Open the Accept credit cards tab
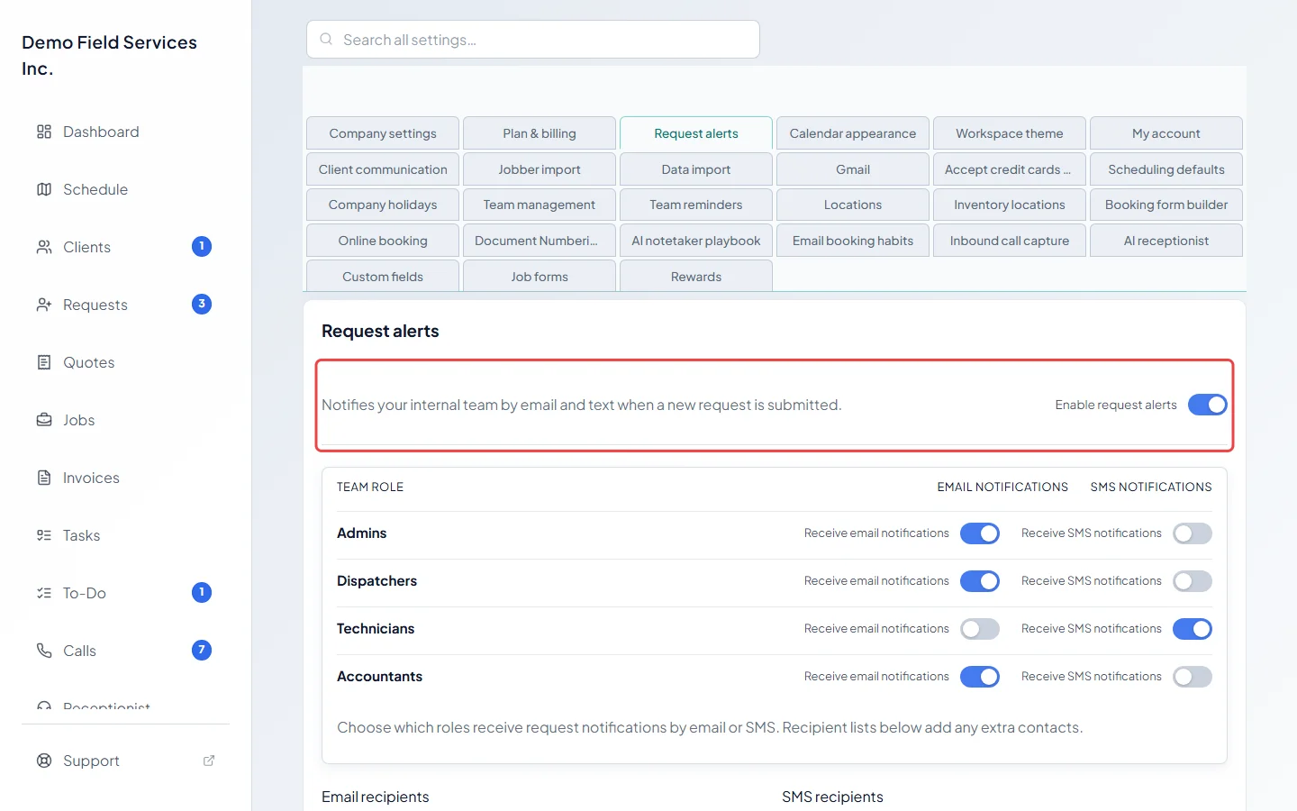Screen dimensions: 1297x811 click(1010, 169)
